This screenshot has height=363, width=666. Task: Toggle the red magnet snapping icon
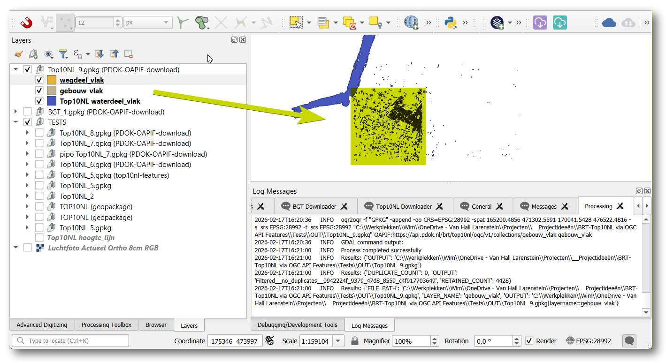(x=27, y=22)
